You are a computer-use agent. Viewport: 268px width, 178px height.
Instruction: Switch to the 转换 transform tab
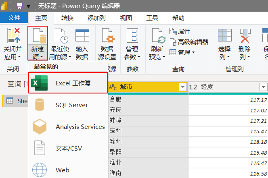coord(67,18)
